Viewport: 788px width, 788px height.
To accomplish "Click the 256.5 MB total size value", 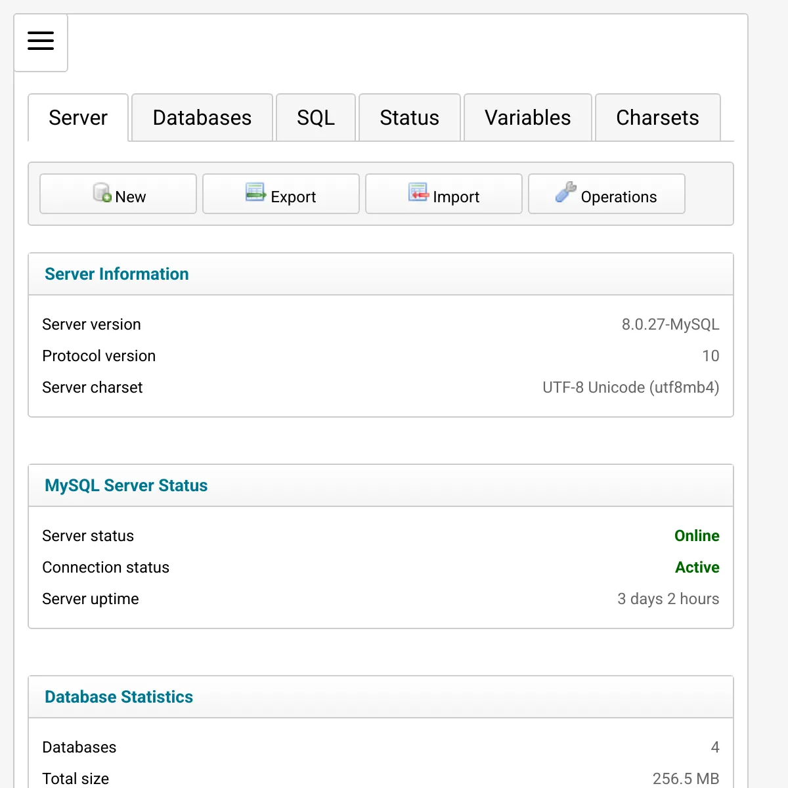I will point(686,779).
